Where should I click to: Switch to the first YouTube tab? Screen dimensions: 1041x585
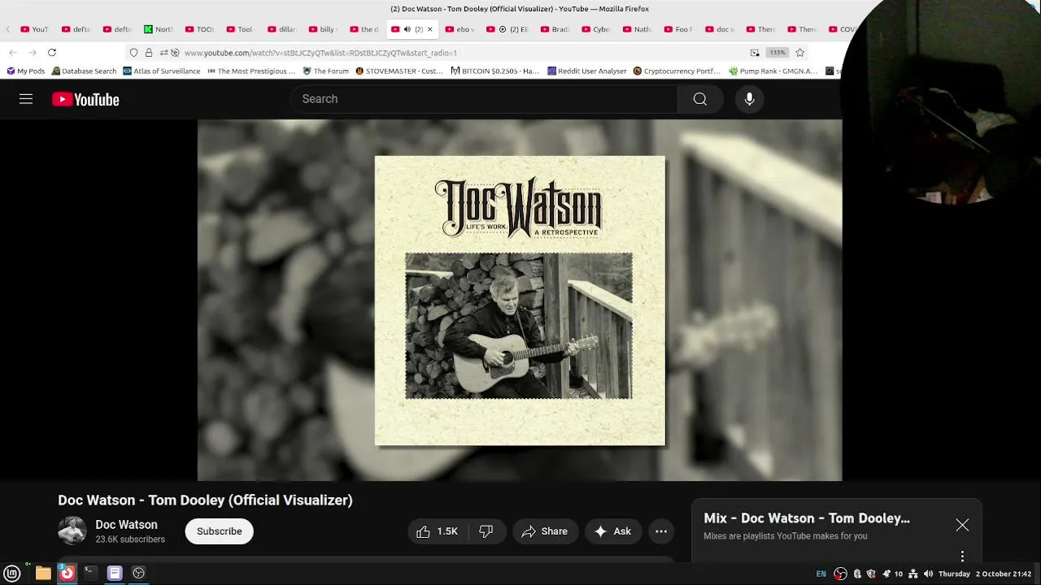click(x=34, y=29)
